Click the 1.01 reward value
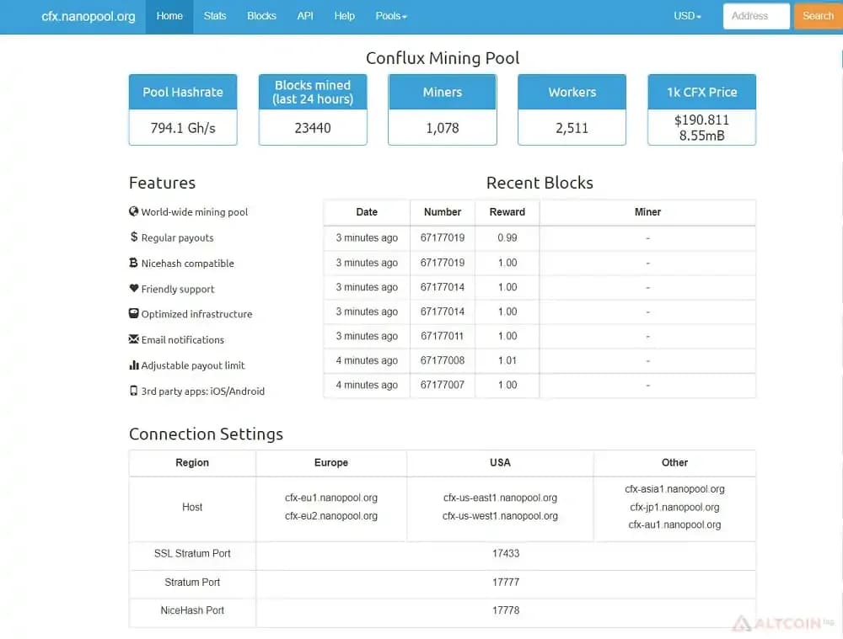The width and height of the screenshot is (843, 639). point(507,360)
